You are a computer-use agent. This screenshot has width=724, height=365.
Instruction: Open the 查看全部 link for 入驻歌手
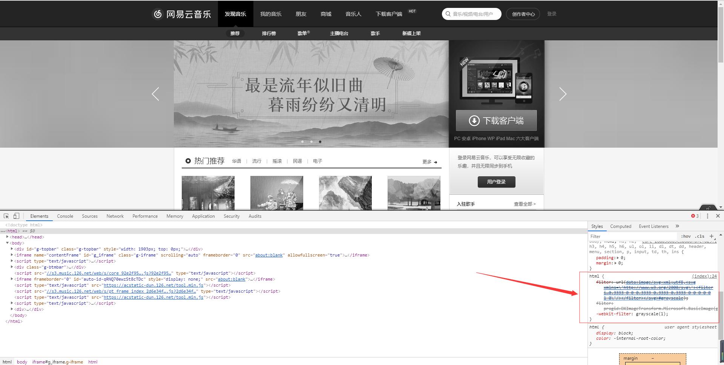coord(525,204)
